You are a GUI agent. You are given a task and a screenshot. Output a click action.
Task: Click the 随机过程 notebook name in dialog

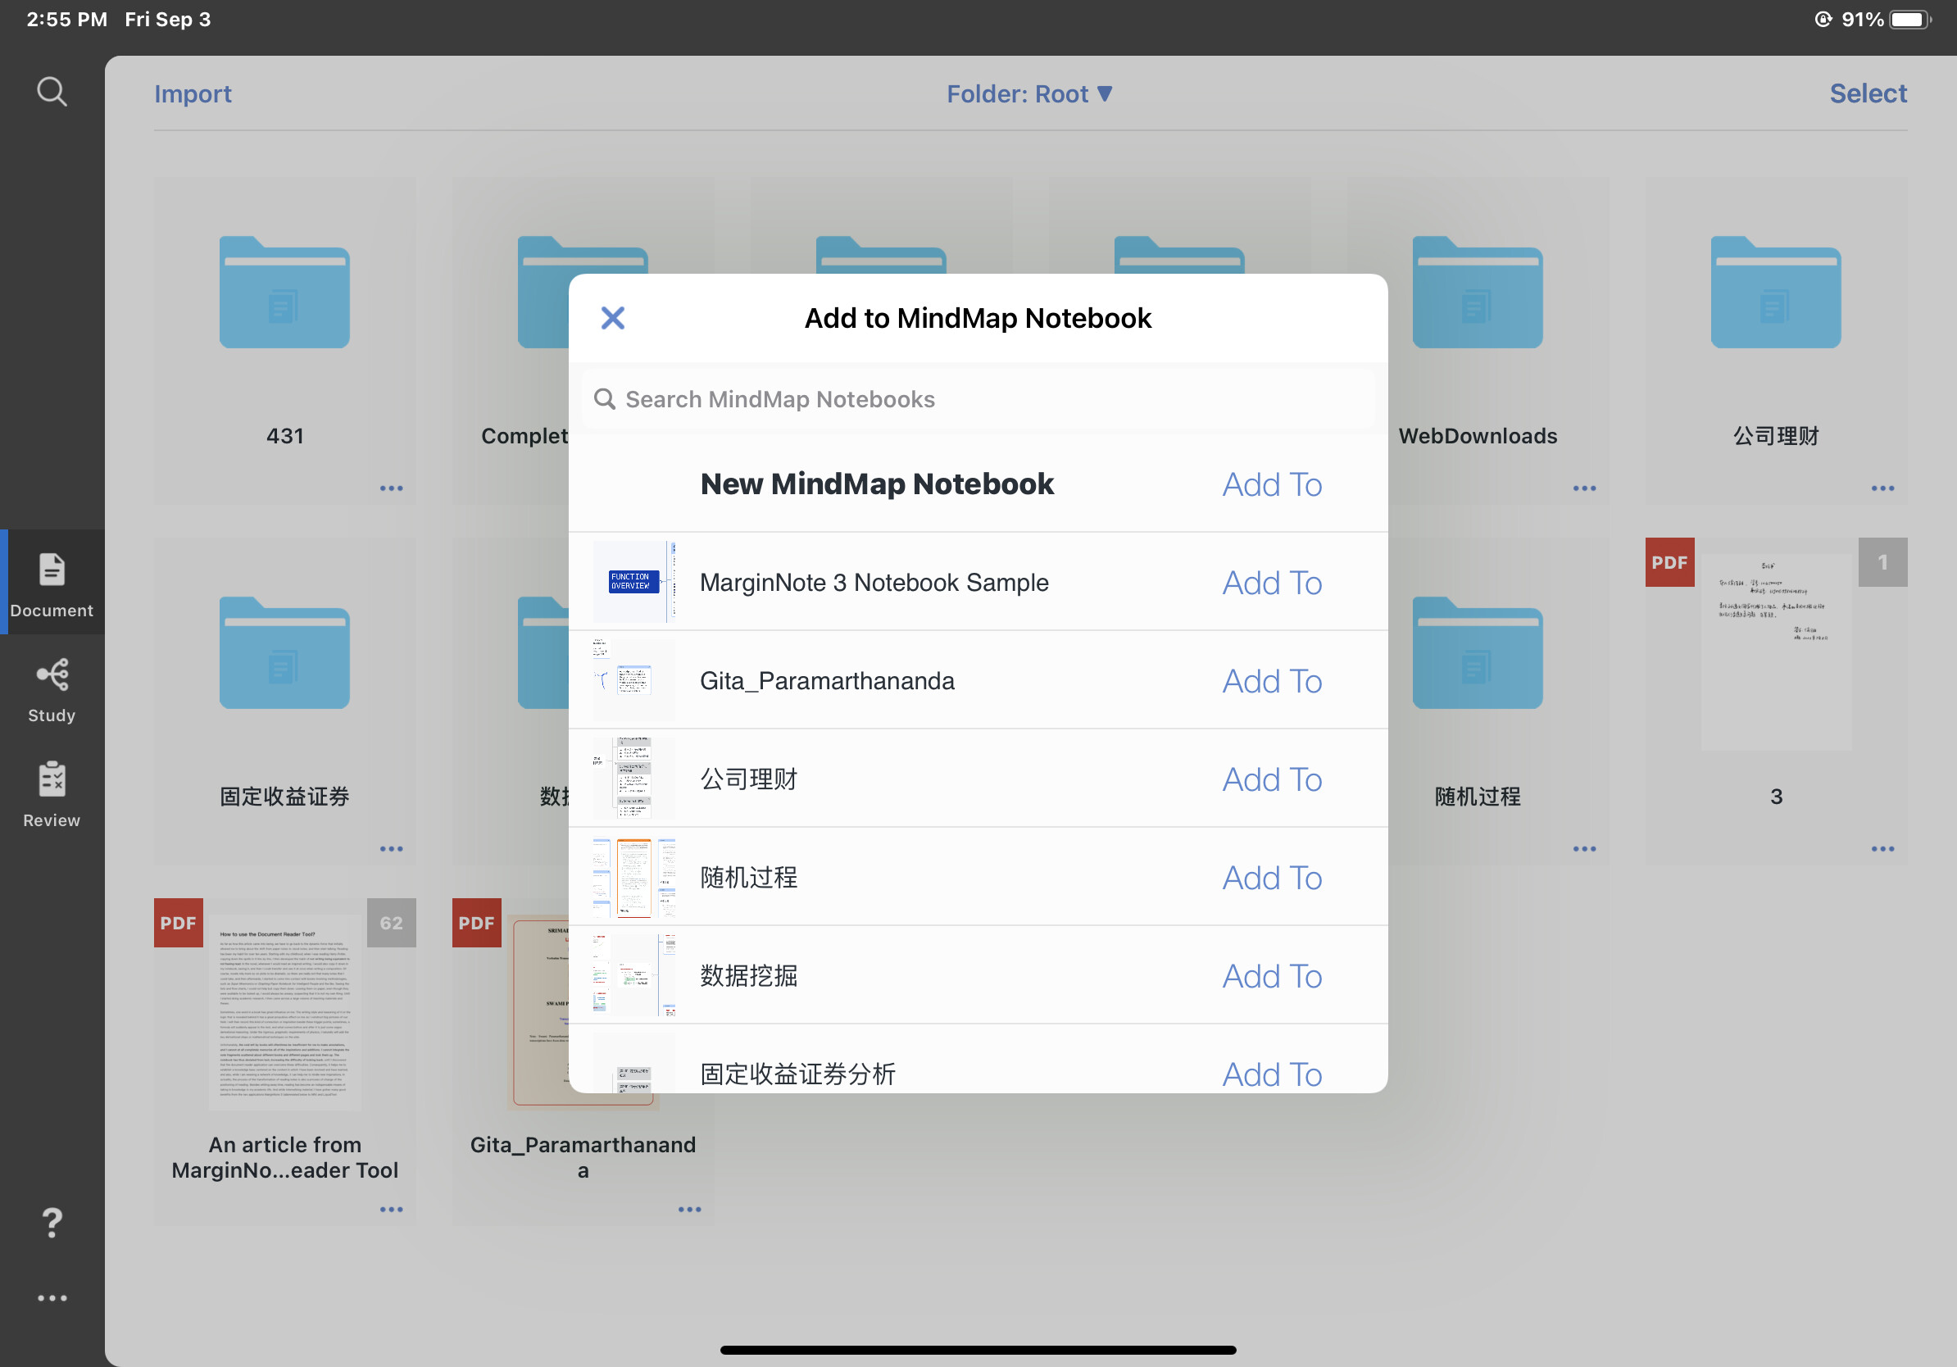[748, 878]
